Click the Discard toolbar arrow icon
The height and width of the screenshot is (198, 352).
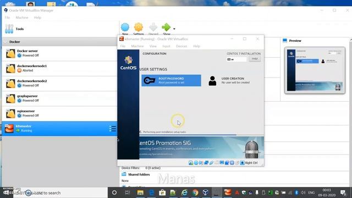(x=153, y=27)
